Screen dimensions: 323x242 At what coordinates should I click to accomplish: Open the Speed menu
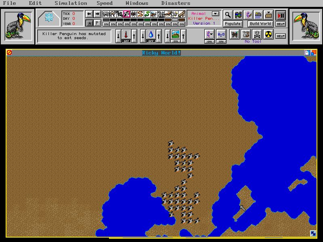(x=105, y=3)
